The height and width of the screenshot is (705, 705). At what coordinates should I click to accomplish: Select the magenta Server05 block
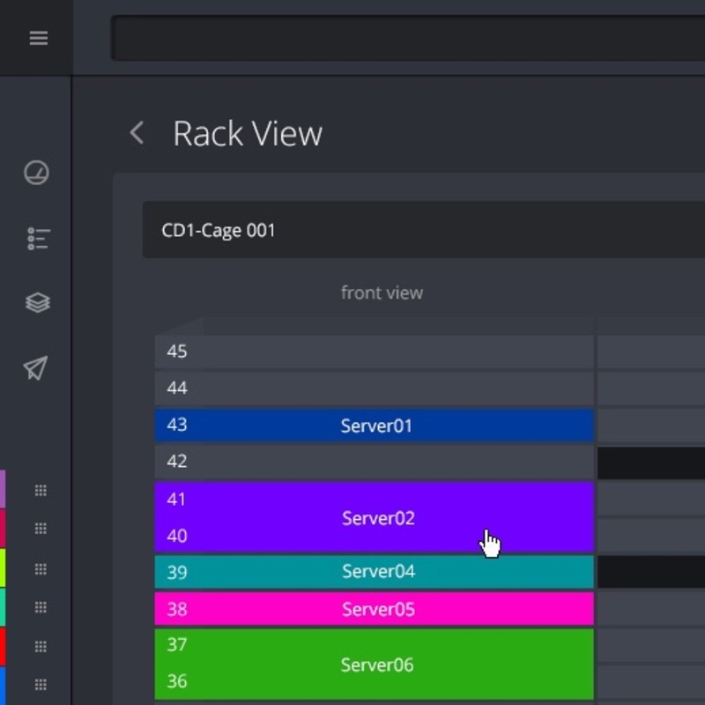[374, 609]
